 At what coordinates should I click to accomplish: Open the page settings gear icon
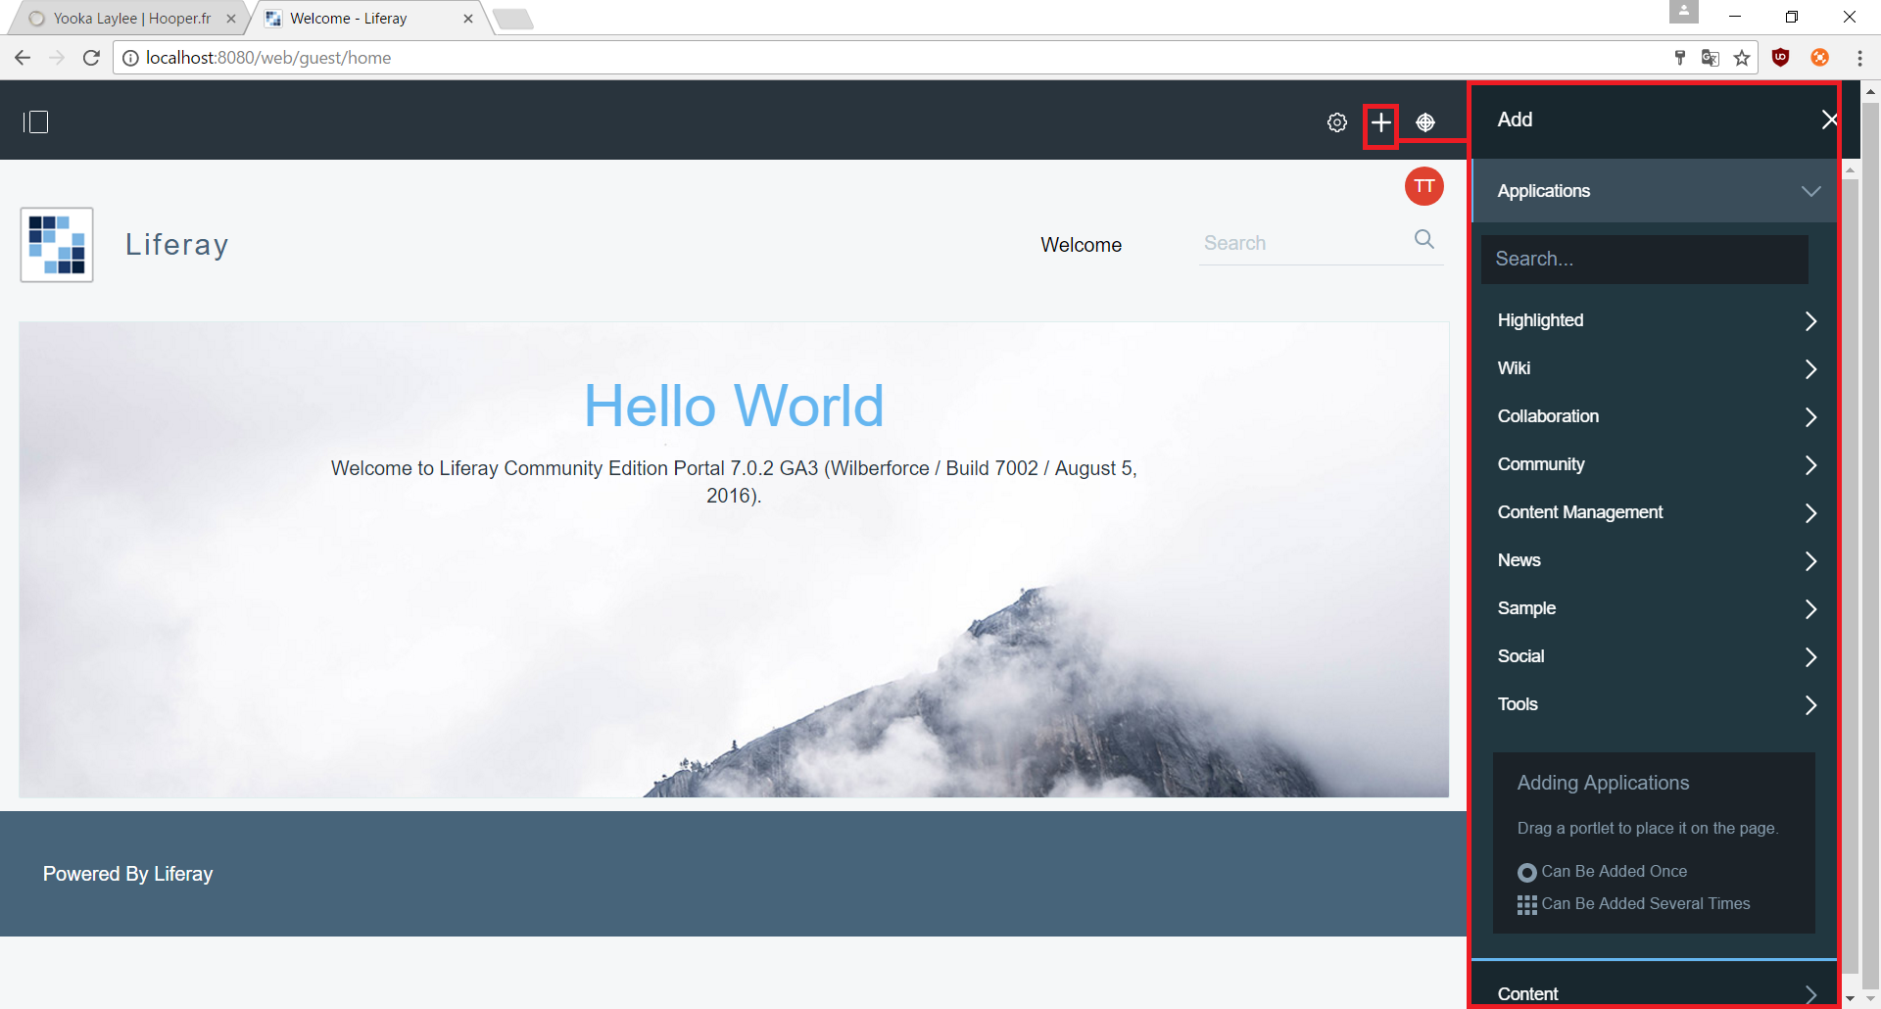(x=1337, y=122)
